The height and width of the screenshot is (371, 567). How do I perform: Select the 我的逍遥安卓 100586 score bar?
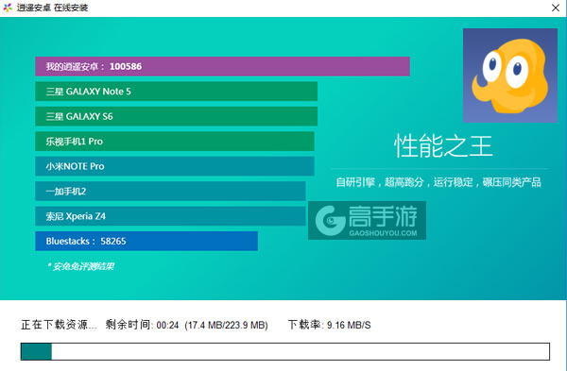point(222,66)
